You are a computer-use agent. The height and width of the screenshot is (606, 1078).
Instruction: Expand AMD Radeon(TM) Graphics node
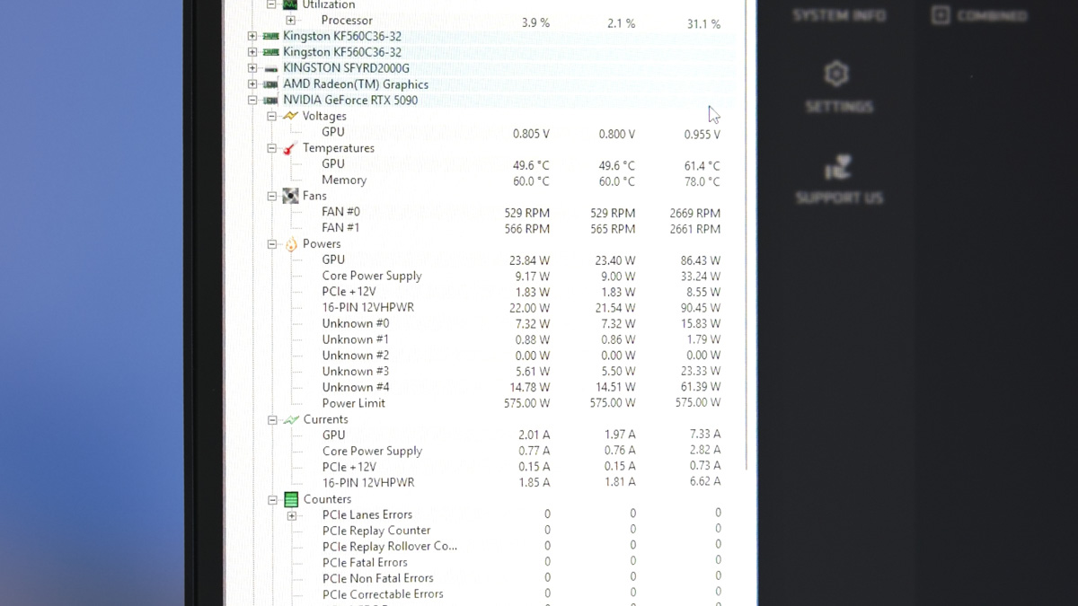point(252,84)
